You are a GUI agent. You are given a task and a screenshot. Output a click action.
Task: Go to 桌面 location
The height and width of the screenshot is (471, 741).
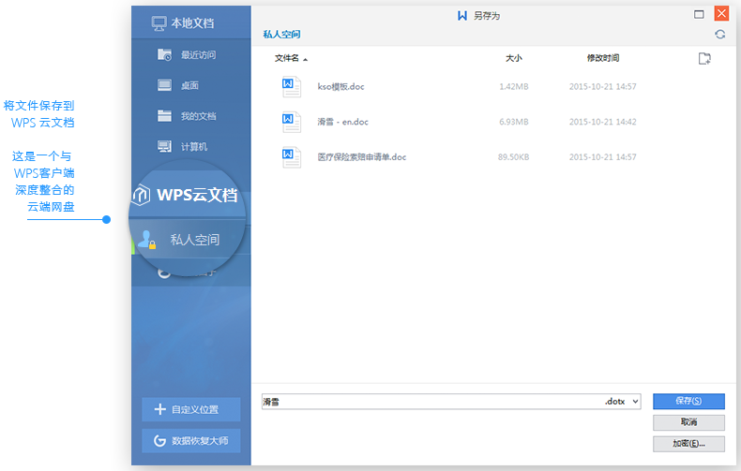click(191, 85)
